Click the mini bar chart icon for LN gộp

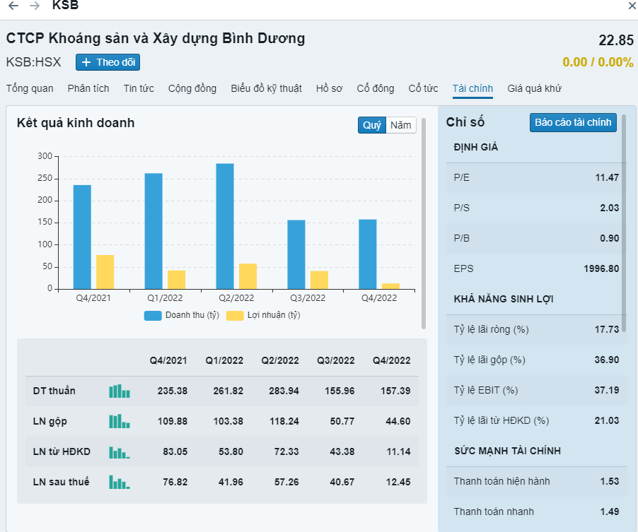point(120,422)
